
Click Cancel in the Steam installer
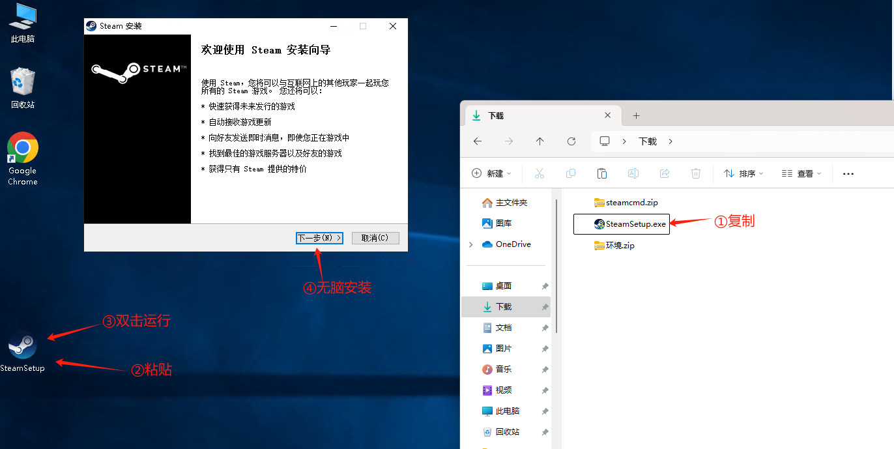coord(375,238)
